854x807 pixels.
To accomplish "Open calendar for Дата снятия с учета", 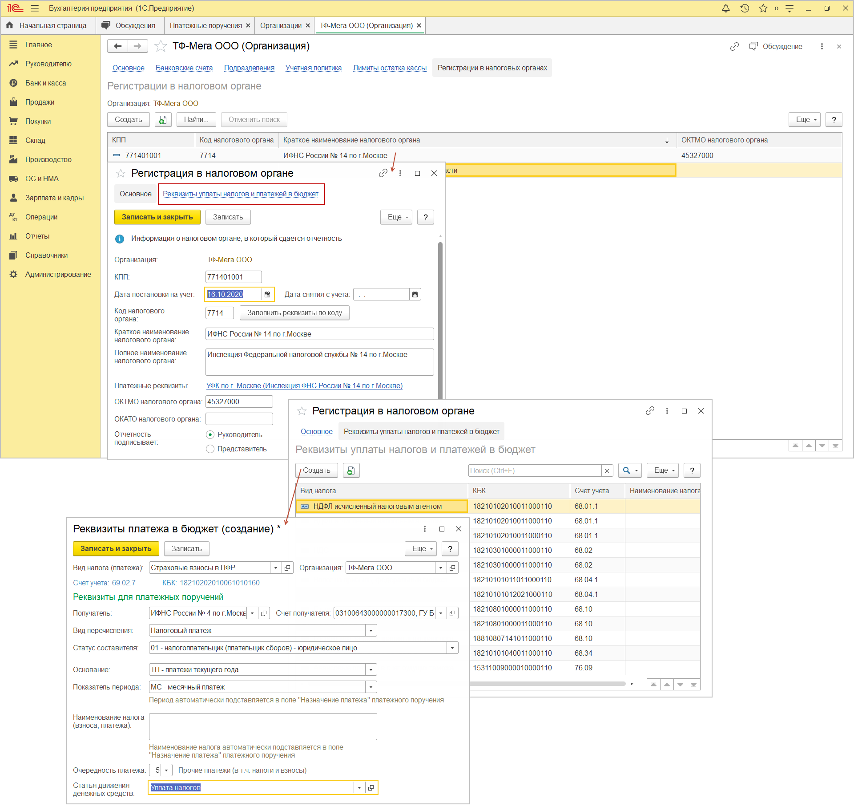I will [x=415, y=295].
